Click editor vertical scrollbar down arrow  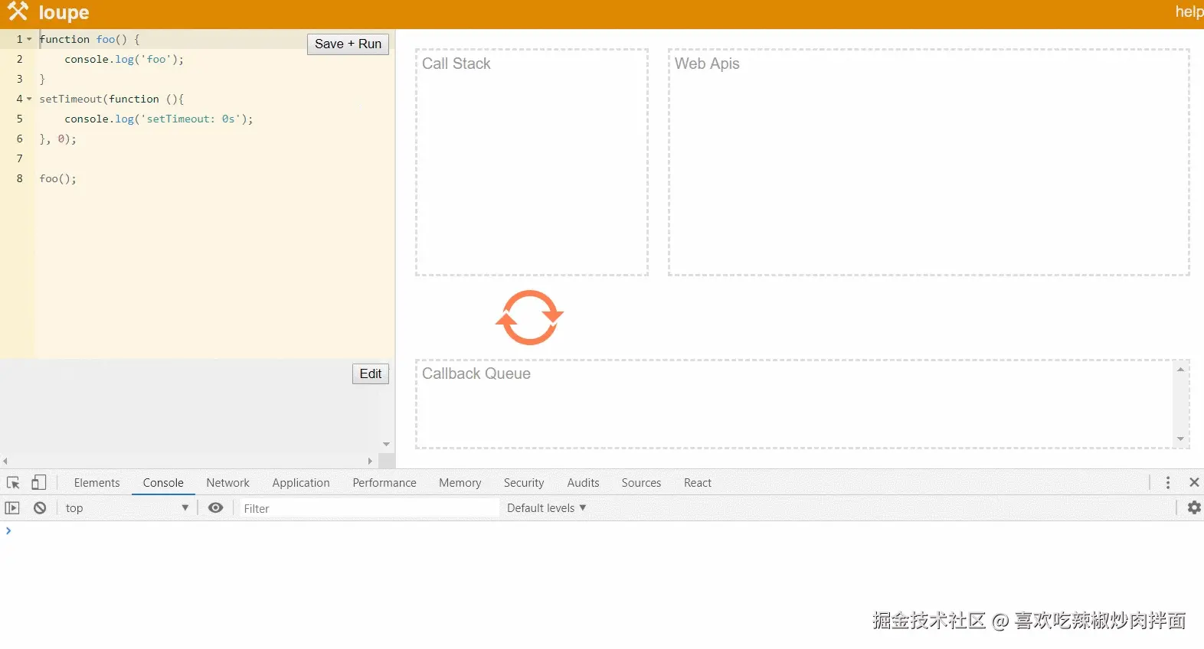[386, 444]
